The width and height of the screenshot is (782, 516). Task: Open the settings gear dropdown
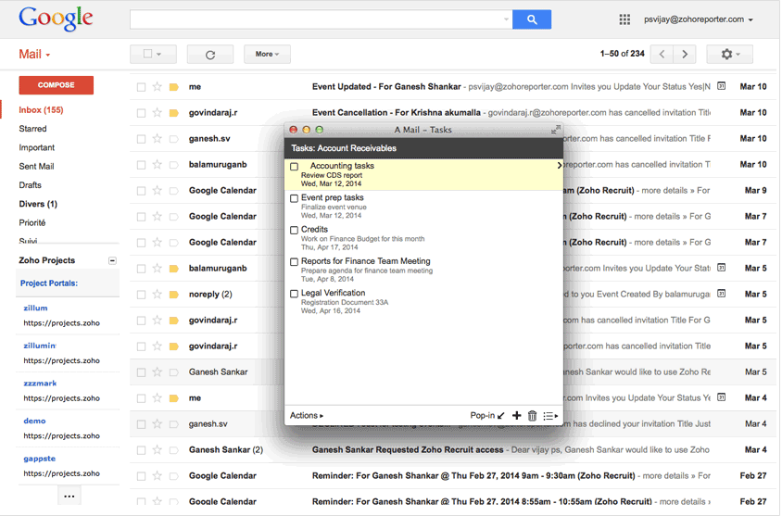pos(729,55)
